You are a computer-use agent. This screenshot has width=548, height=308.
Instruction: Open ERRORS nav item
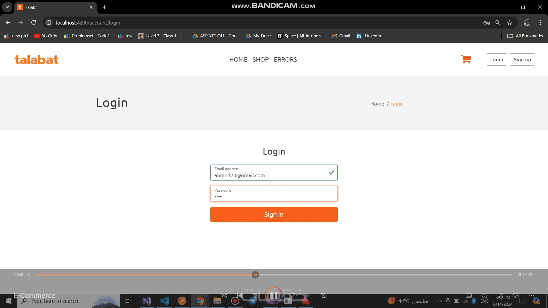coord(285,59)
